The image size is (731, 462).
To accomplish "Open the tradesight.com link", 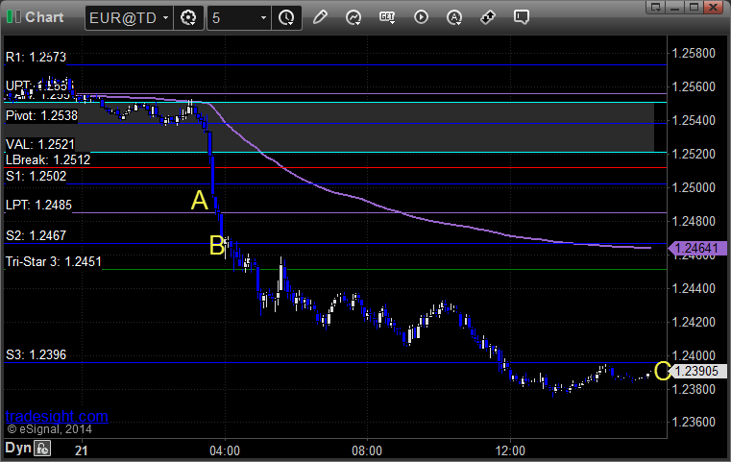I will tap(57, 416).
